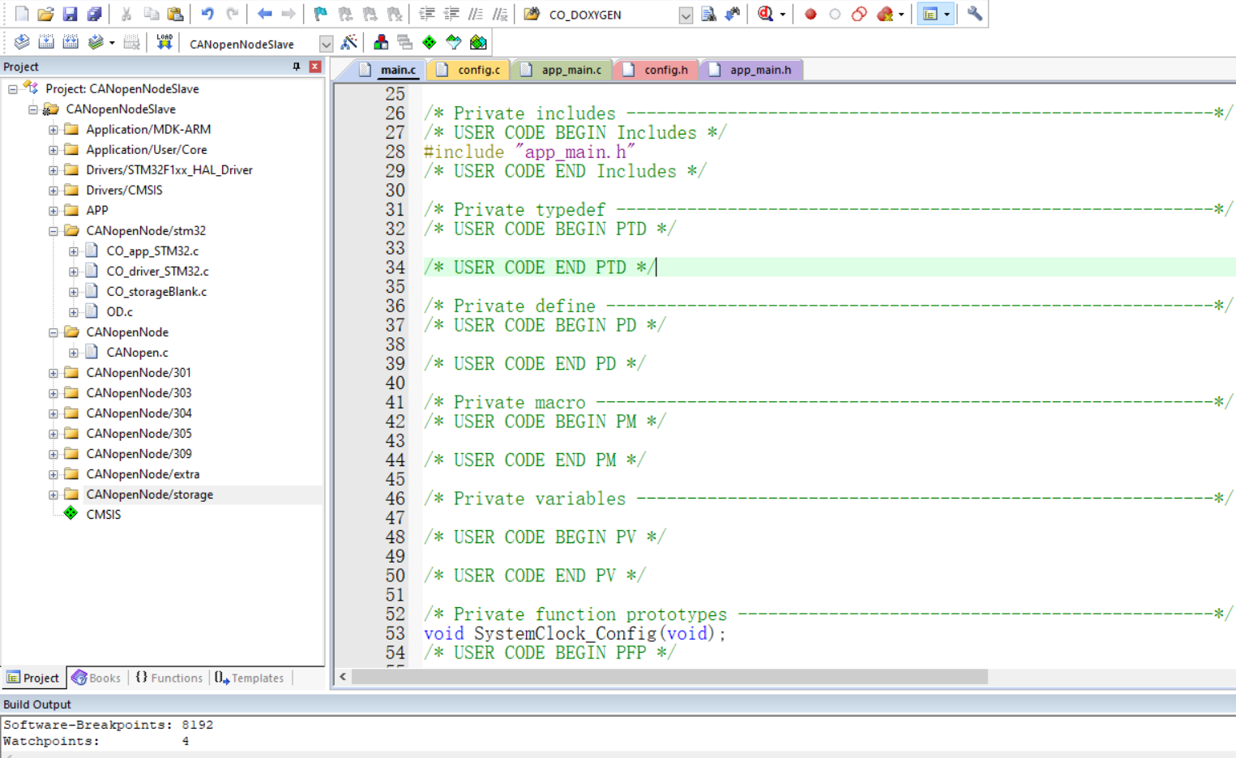The height and width of the screenshot is (758, 1236).
Task: Collapse the CANopenNode/stm32 folder
Action: pyautogui.click(x=53, y=230)
